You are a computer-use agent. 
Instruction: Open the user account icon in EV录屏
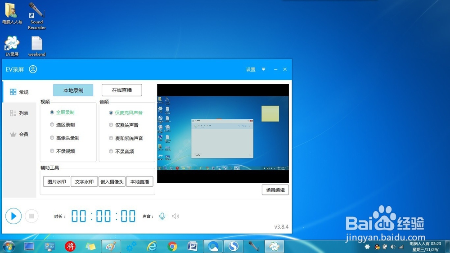coord(33,69)
